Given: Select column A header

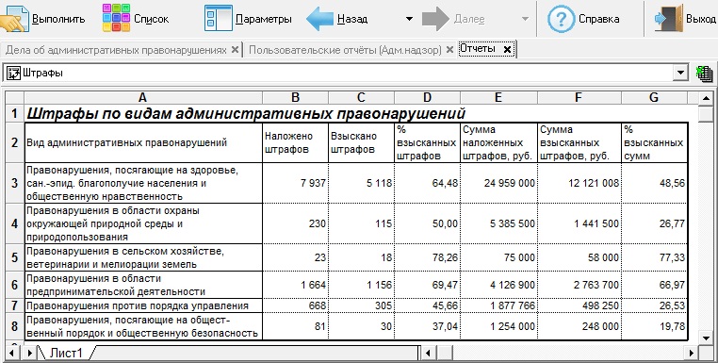Looking at the screenshot, I should [143, 97].
